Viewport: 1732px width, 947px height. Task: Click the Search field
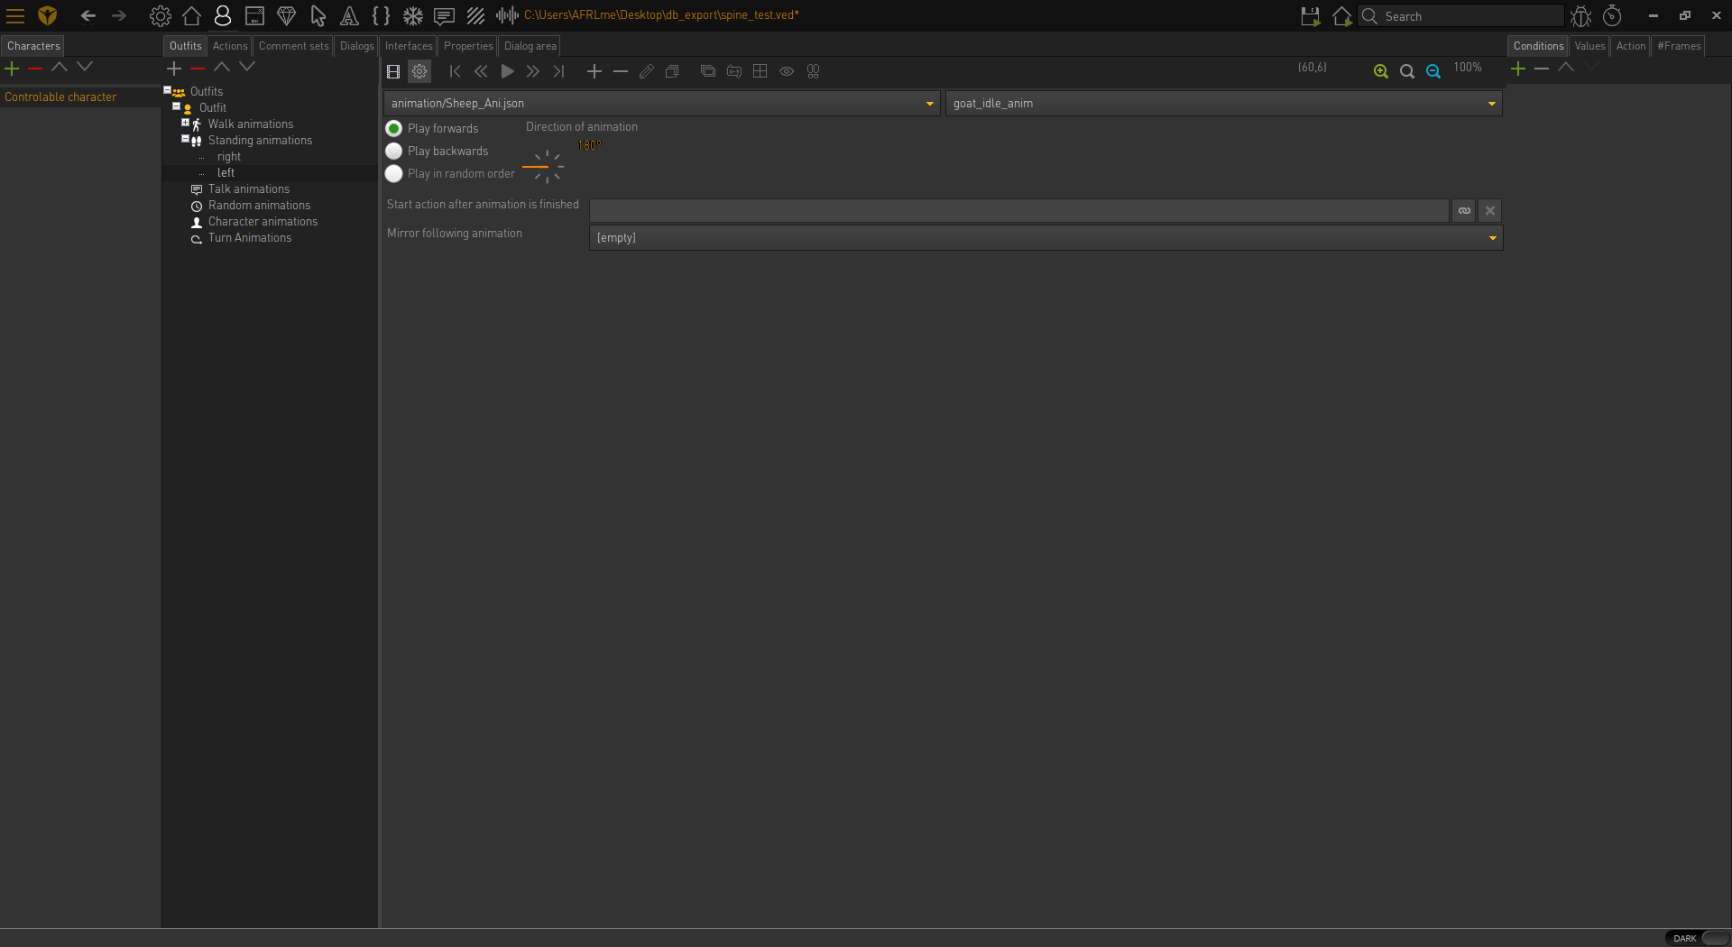point(1461,16)
